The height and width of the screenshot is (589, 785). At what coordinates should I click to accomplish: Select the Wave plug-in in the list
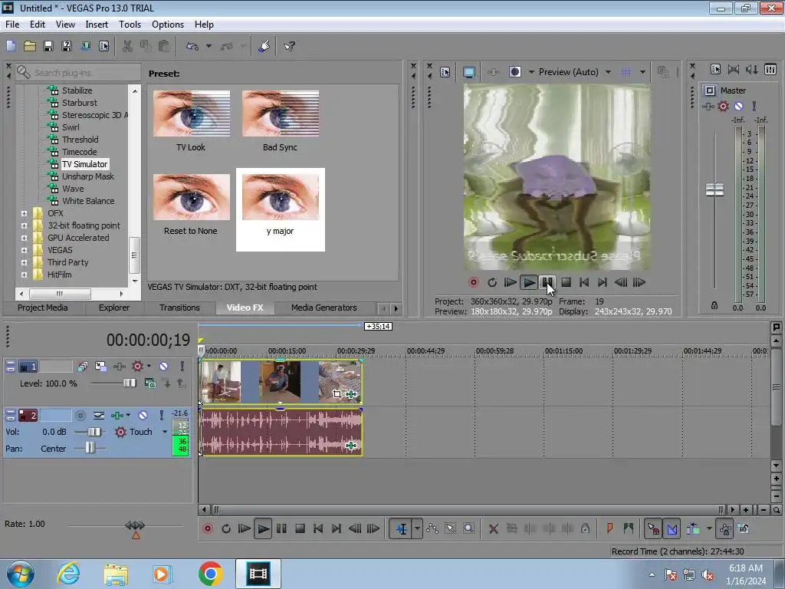click(x=73, y=189)
